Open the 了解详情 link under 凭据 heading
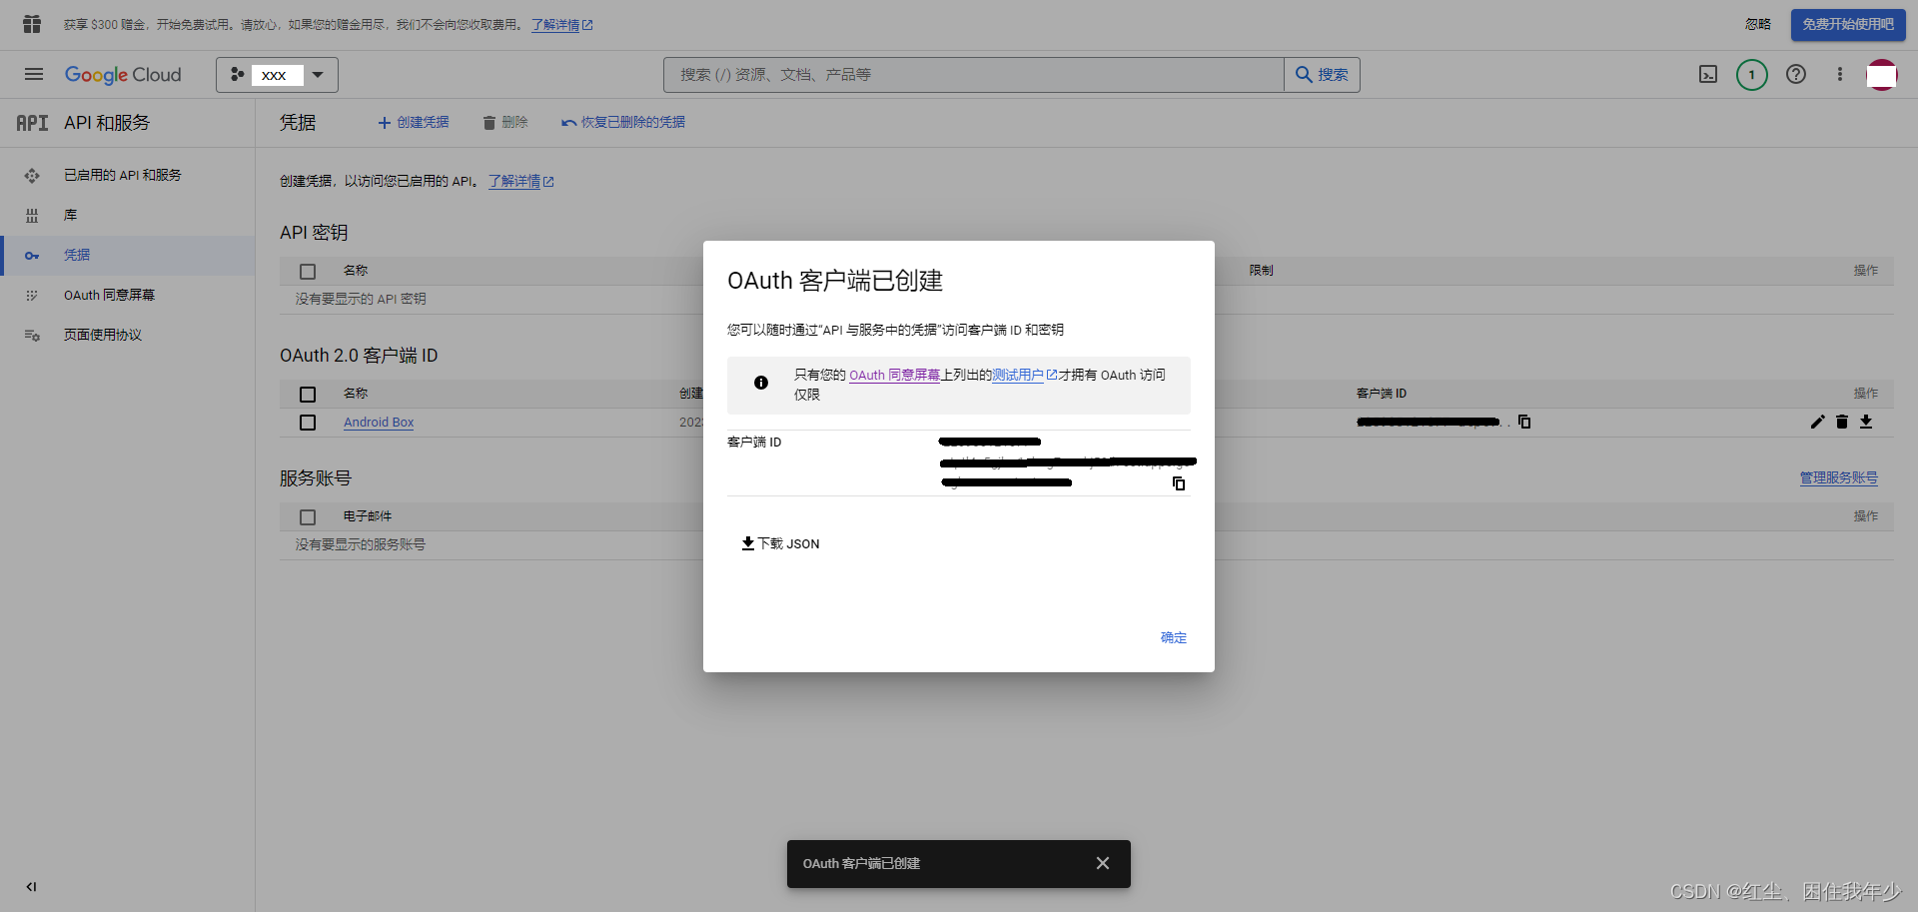The width and height of the screenshot is (1918, 912). pyautogui.click(x=520, y=182)
